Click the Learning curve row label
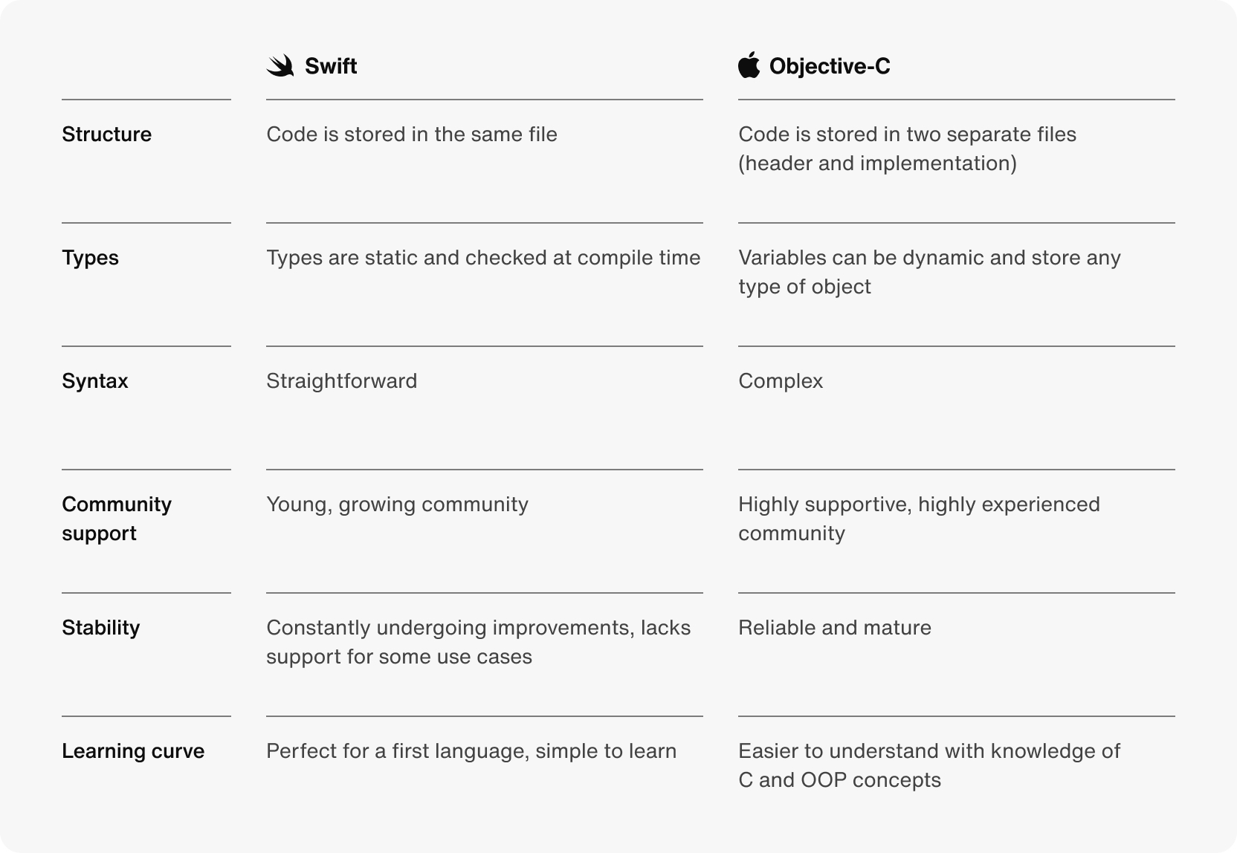Screen dimensions: 1237x853 (133, 751)
